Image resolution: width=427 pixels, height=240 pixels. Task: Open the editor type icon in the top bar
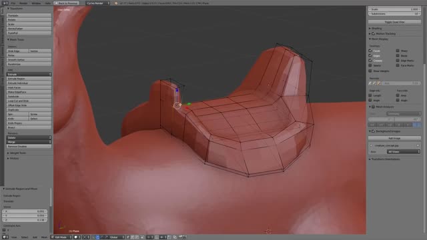(x=5, y=3)
